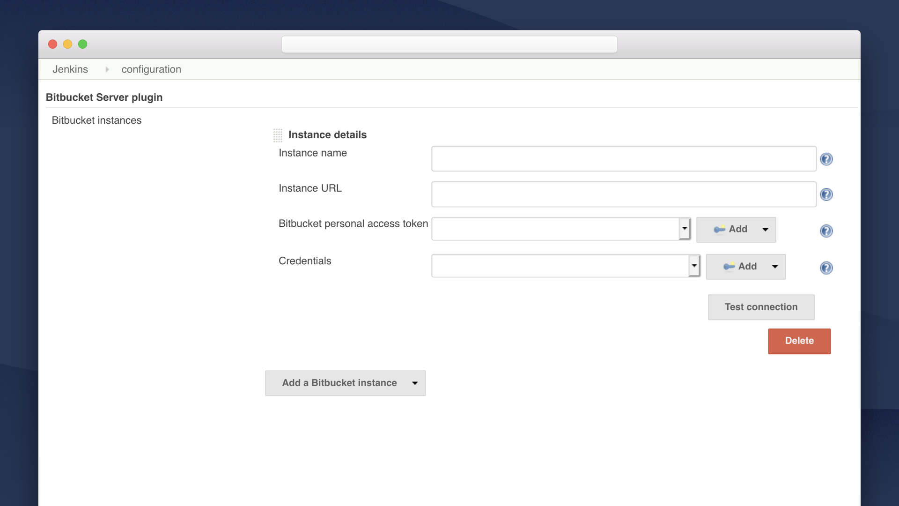Click key icon on token Add button
The height and width of the screenshot is (506, 899).
click(x=719, y=229)
